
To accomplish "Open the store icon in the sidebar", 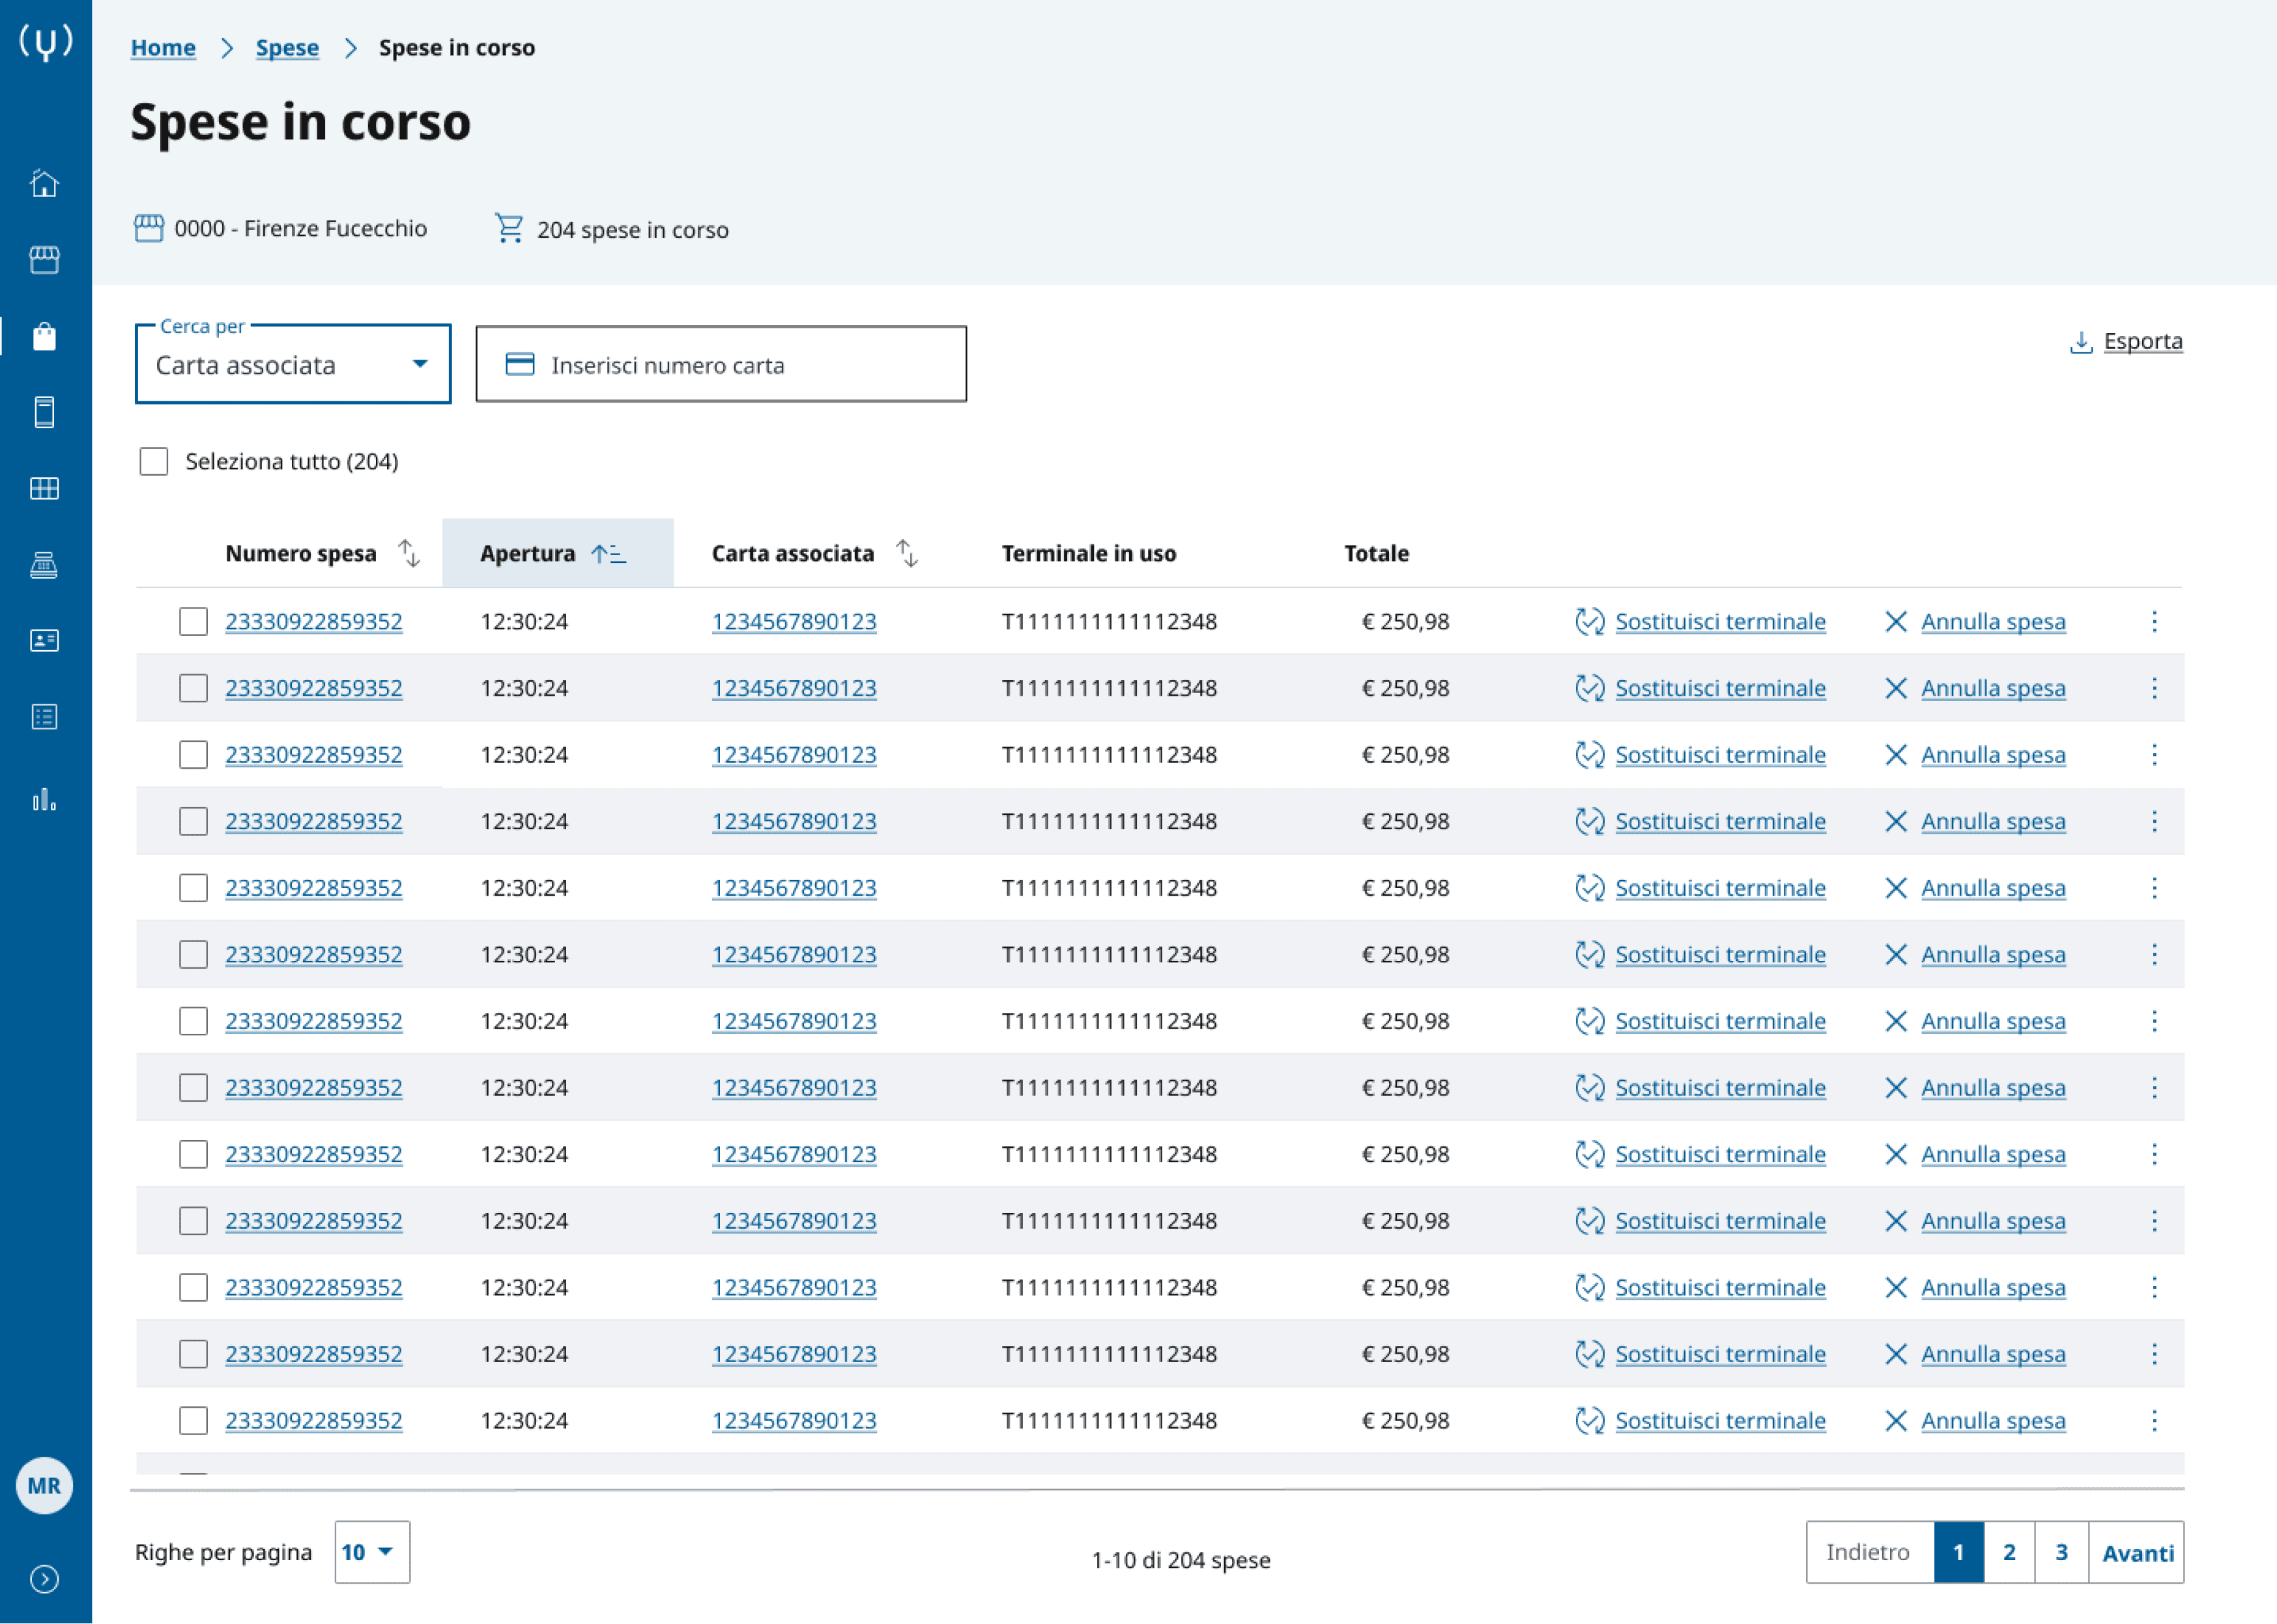I will (x=44, y=260).
